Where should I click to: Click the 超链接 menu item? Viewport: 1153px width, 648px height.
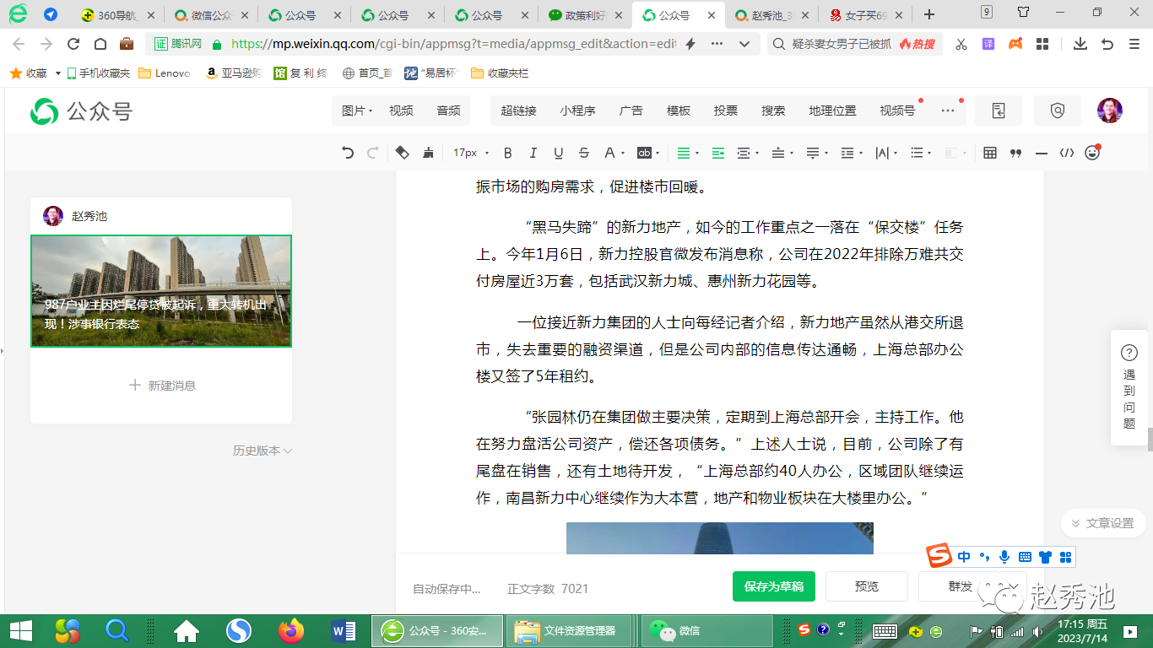[x=518, y=111]
